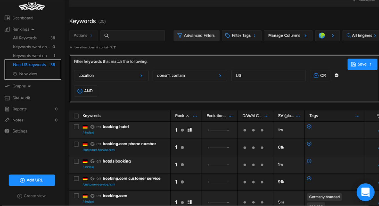Click the Graphs line icon in sidebar
Image resolution: width=379 pixels, height=206 pixels.
tap(7, 86)
